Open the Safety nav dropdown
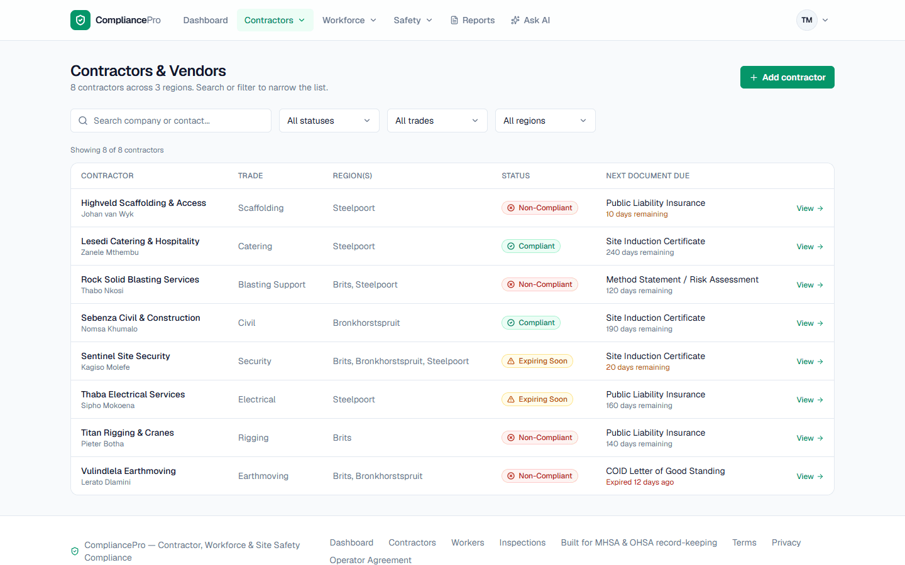 tap(413, 20)
